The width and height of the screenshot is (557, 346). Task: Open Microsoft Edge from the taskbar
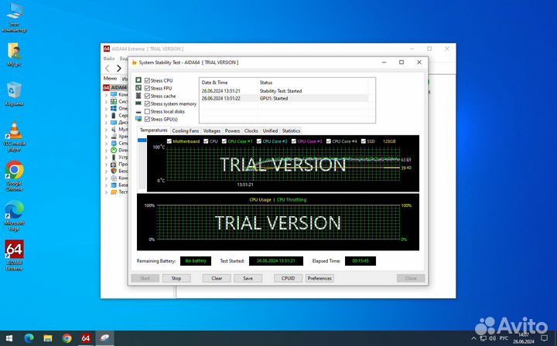click(x=29, y=338)
